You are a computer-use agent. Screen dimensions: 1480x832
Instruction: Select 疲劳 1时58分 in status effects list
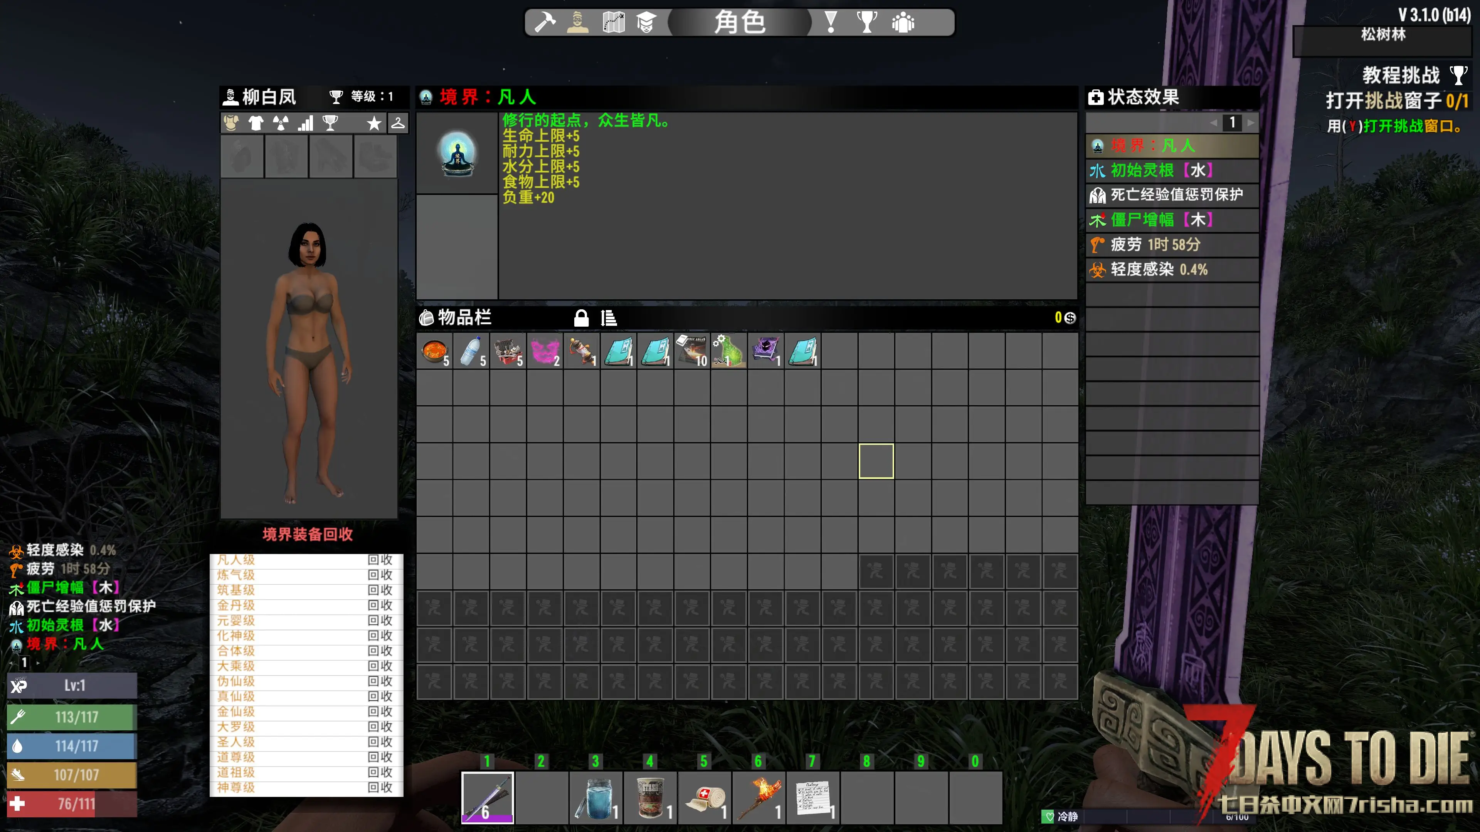coord(1172,245)
